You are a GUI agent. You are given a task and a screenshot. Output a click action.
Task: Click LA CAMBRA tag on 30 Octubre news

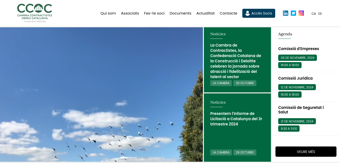[221, 83]
